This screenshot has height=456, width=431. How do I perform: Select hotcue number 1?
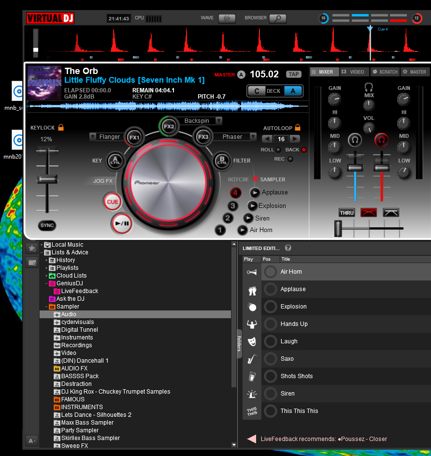coord(220,230)
